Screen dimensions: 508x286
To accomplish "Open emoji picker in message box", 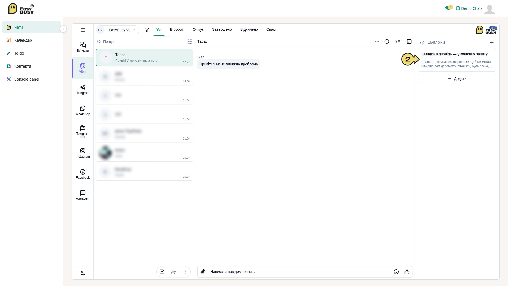I will click(x=396, y=272).
